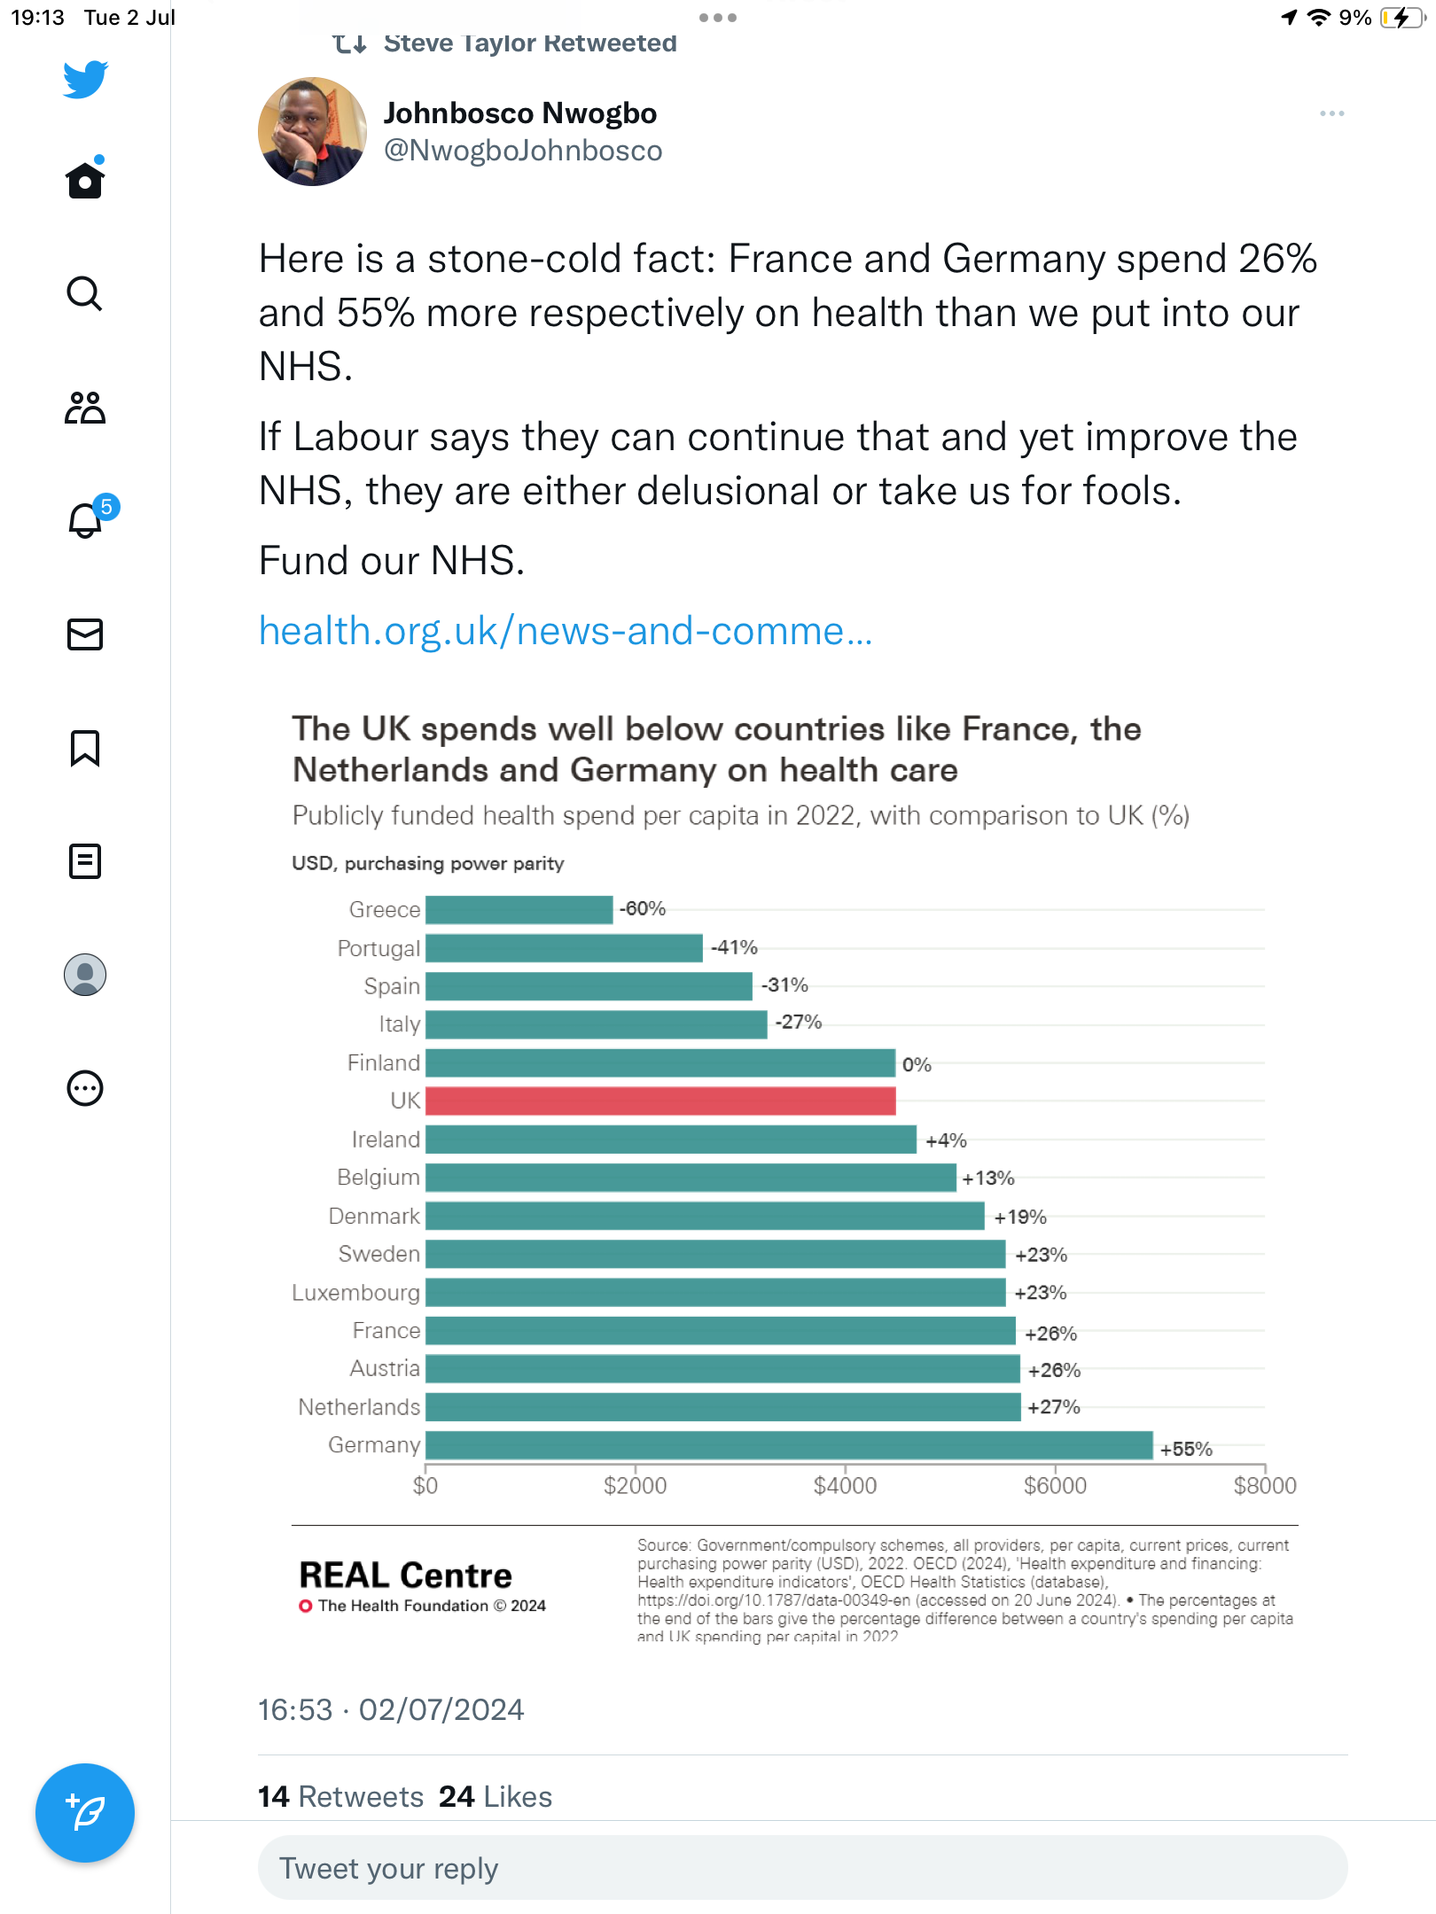Tap the three-dot multitasking control at top
The width and height of the screenshot is (1436, 1914).
click(x=718, y=18)
